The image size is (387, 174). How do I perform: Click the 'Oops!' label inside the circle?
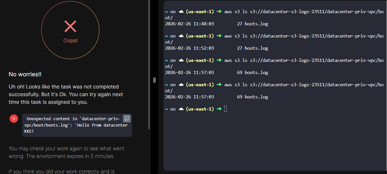[x=70, y=41]
